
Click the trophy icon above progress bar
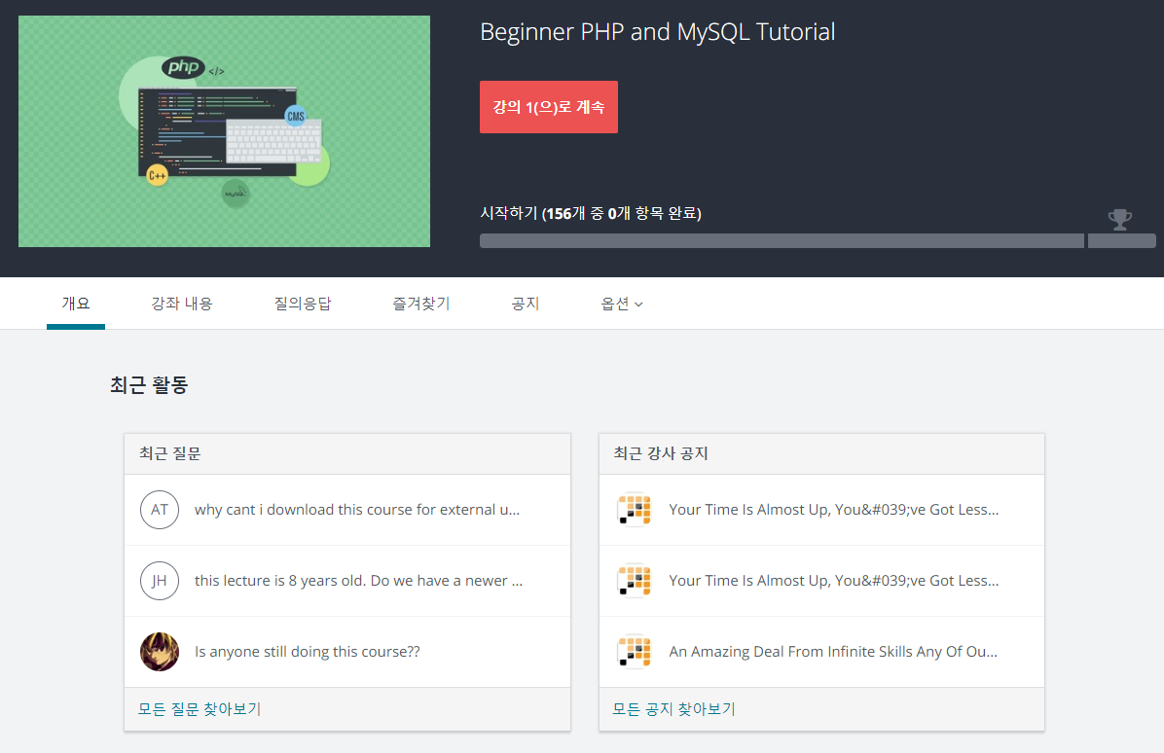tap(1120, 219)
